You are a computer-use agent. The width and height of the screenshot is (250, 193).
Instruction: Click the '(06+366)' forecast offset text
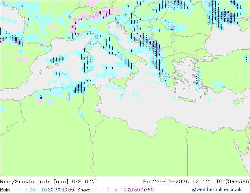[x=238, y=182]
